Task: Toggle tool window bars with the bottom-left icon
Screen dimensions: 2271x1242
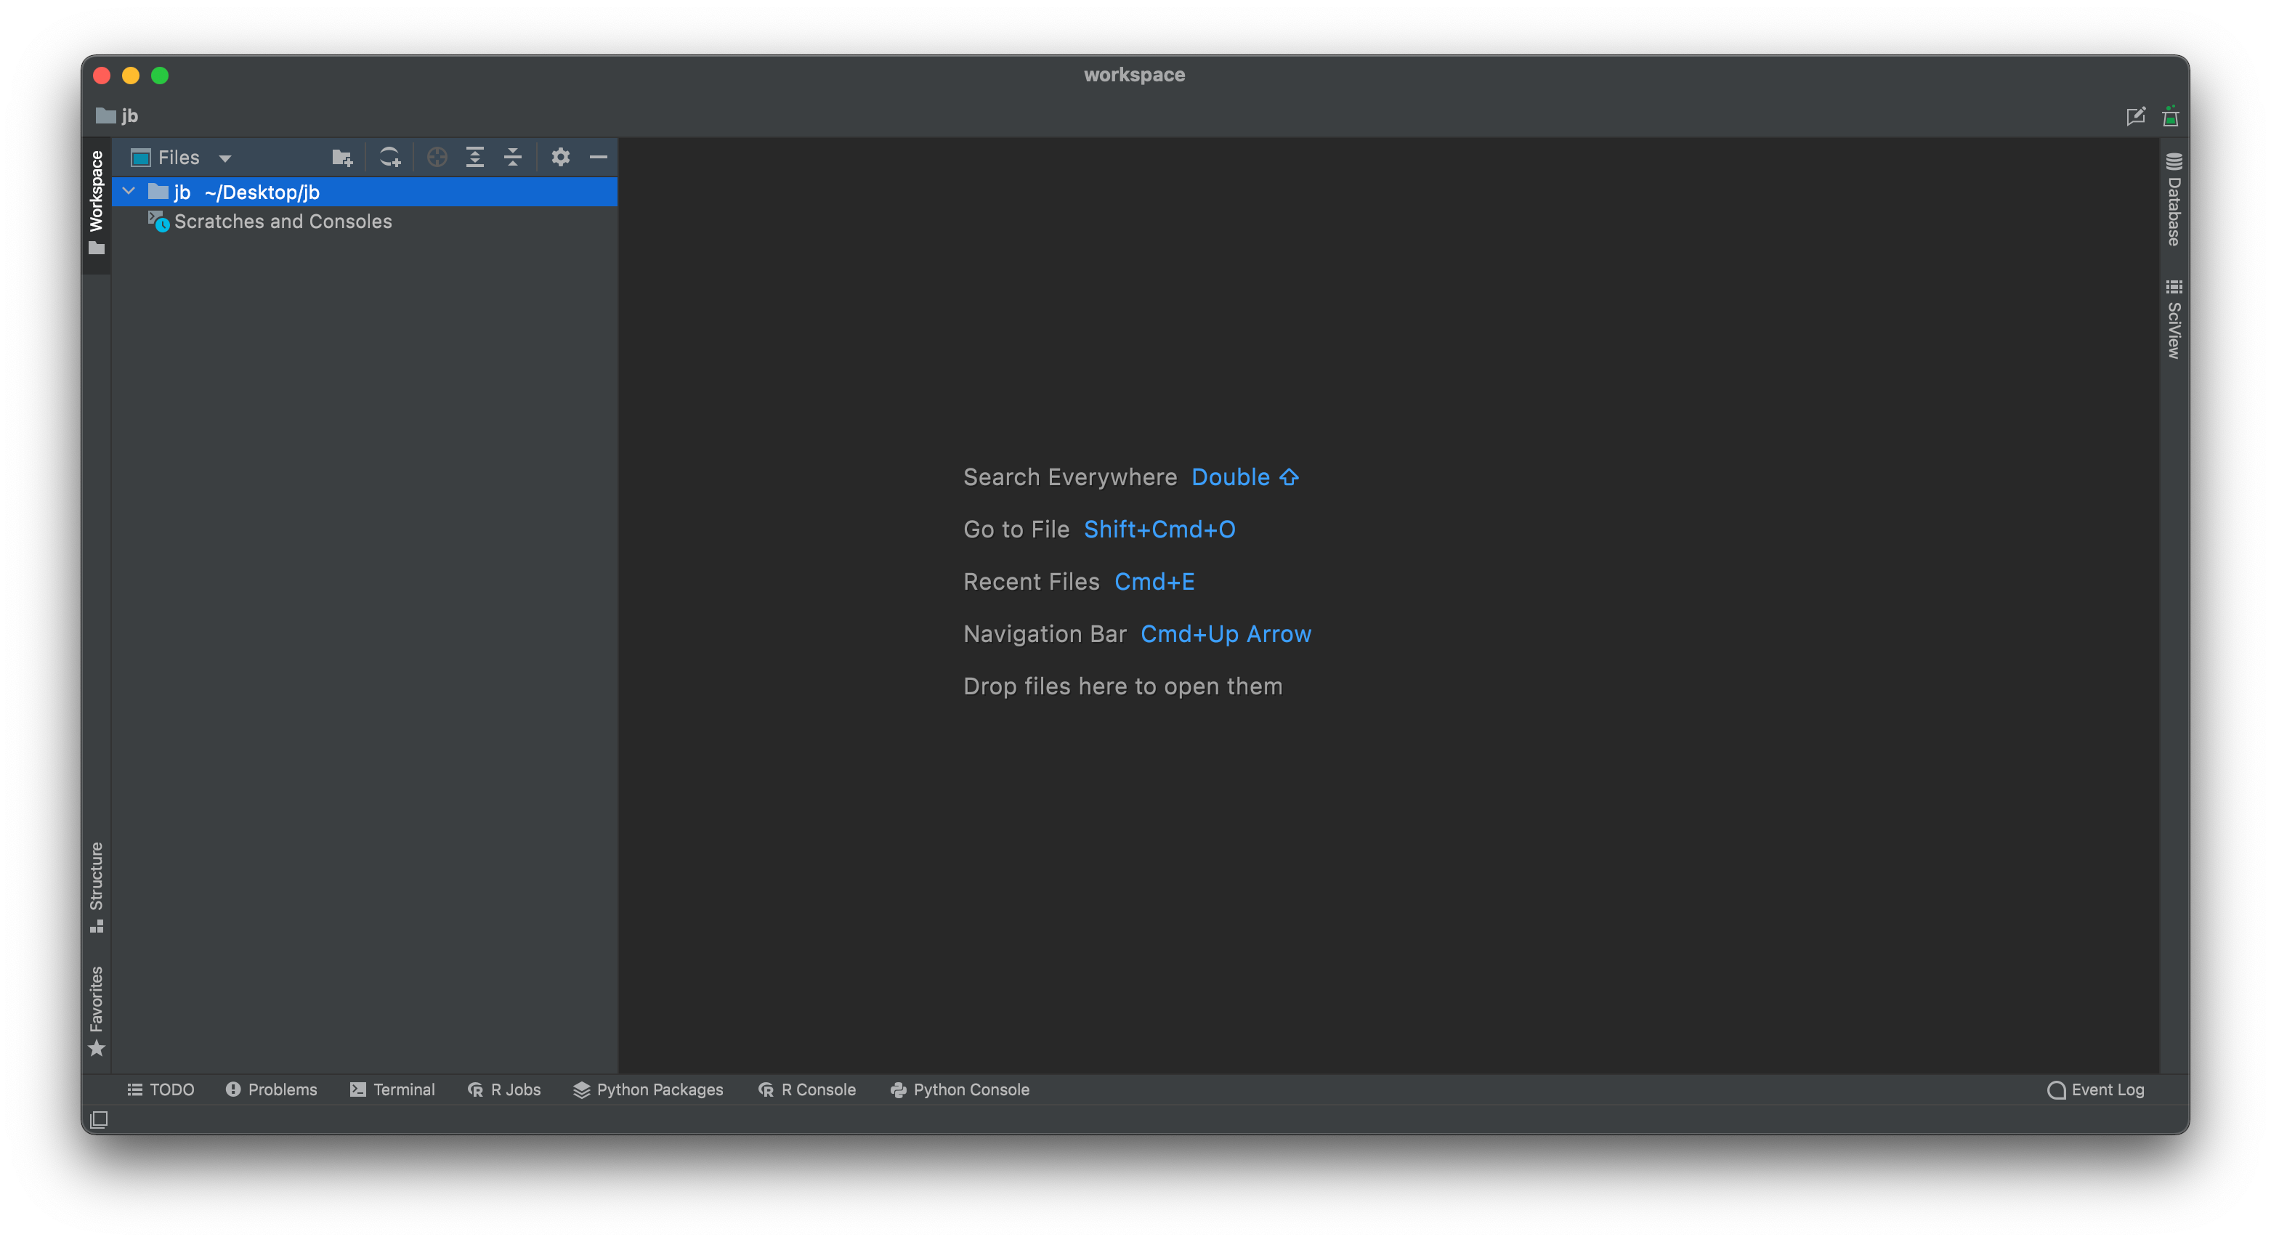Action: (99, 1119)
